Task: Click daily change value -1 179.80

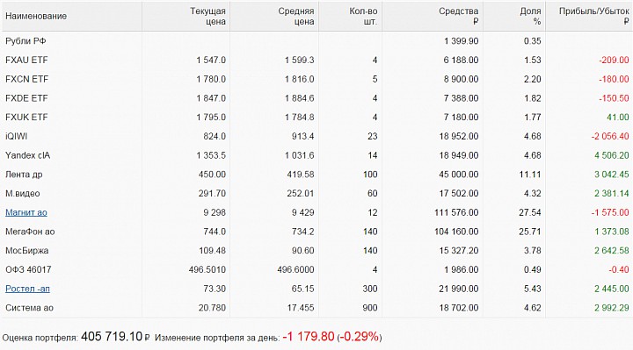Action: click(x=309, y=336)
